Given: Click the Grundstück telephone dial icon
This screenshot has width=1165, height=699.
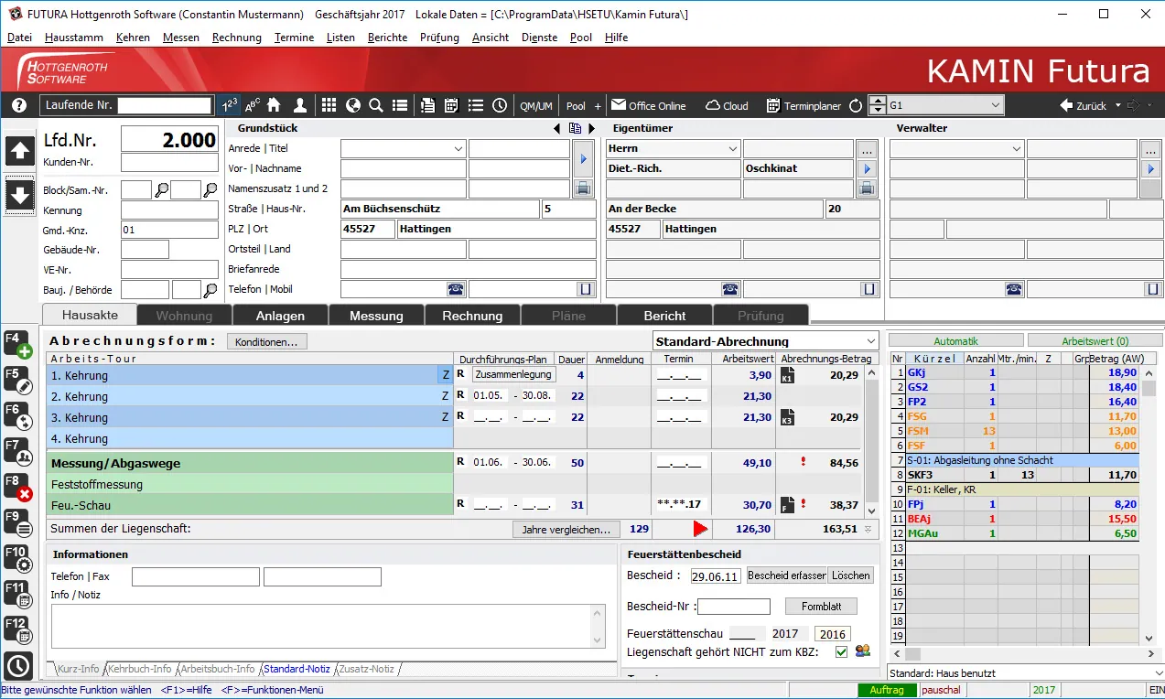Looking at the screenshot, I should tap(455, 289).
